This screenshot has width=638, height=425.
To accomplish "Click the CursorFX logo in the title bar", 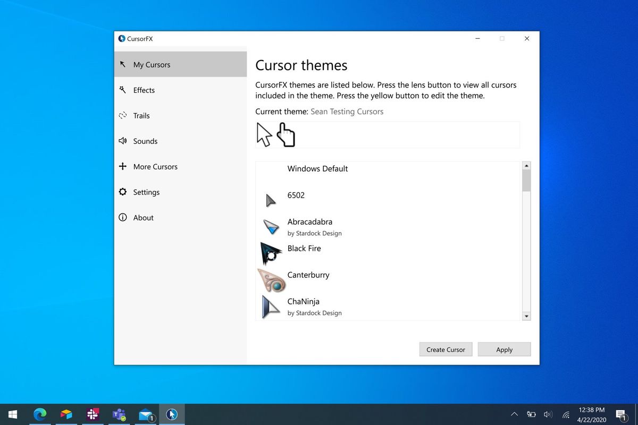I will (122, 38).
